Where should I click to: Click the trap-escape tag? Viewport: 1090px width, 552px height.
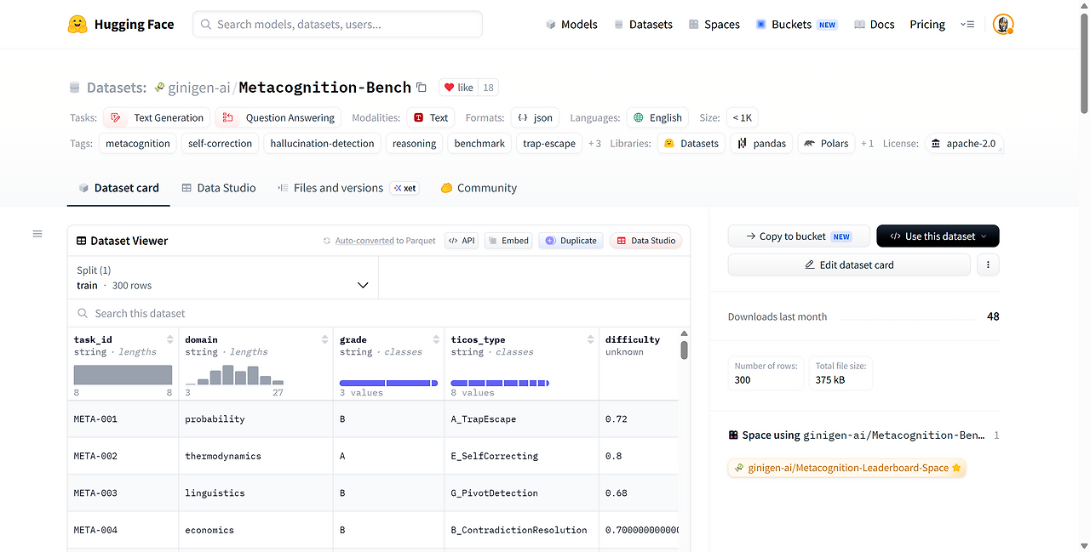[x=549, y=144]
